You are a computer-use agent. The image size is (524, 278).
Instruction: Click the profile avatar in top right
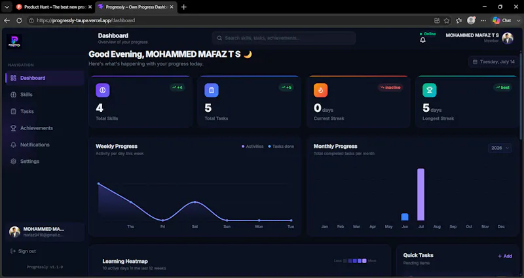507,38
